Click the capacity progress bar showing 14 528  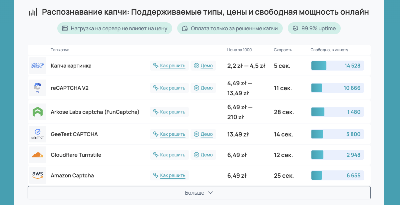coord(337,66)
